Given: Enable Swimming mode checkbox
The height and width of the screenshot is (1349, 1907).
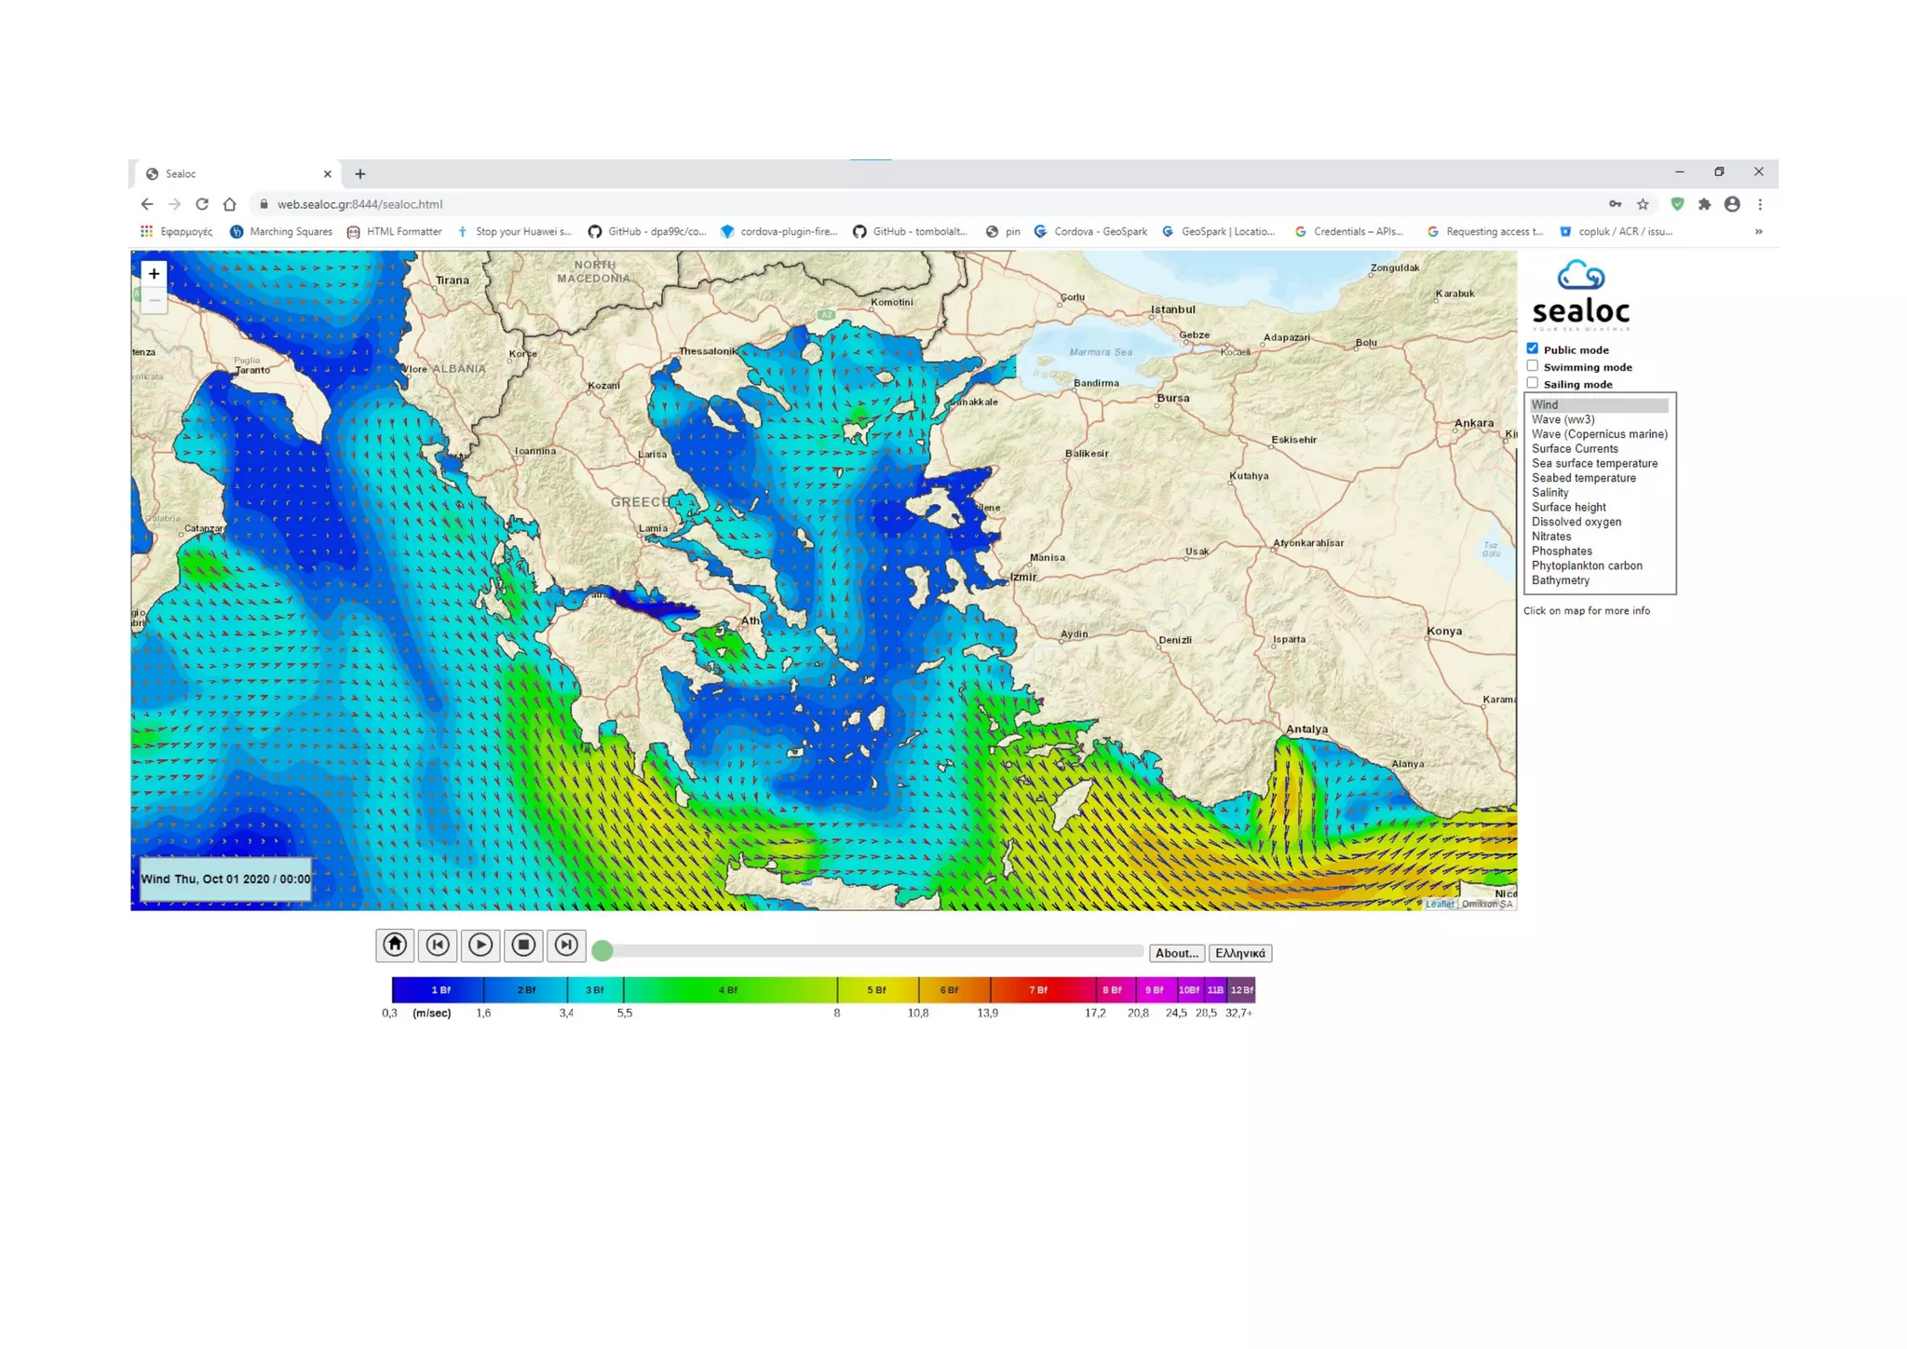Looking at the screenshot, I should coord(1533,366).
